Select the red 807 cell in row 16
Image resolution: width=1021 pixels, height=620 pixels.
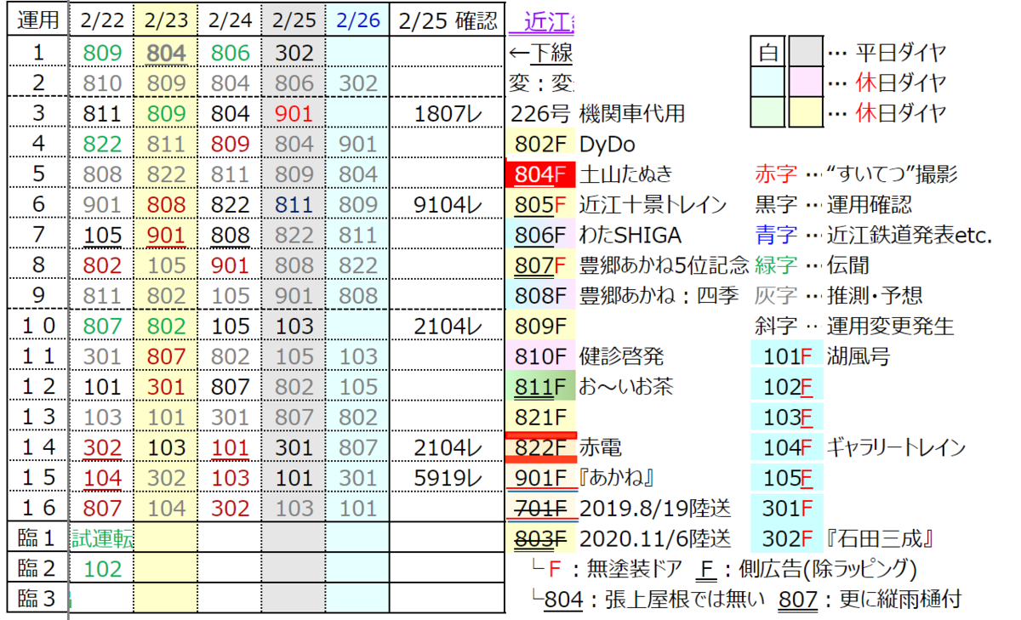[x=100, y=508]
